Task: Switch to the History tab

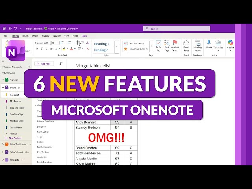Action: pos(46,36)
